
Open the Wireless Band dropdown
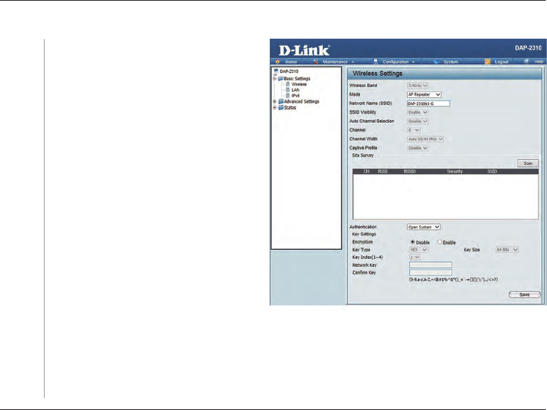point(418,86)
